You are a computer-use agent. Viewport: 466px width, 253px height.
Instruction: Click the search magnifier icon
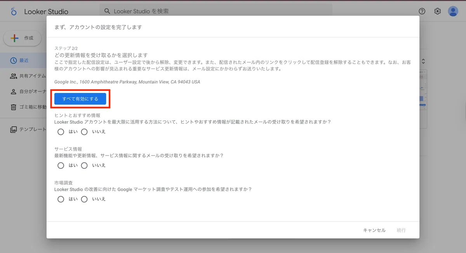click(107, 11)
